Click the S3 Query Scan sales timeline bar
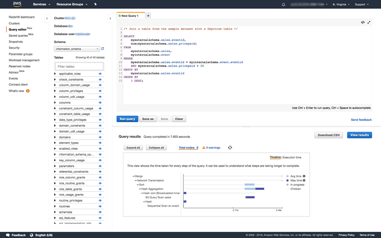 pyautogui.click(x=250, y=197)
